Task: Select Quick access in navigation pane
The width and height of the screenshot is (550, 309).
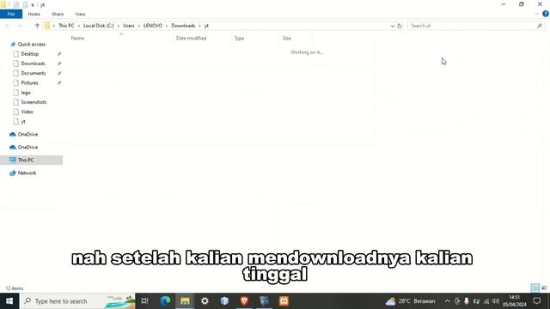Action: pyautogui.click(x=32, y=44)
